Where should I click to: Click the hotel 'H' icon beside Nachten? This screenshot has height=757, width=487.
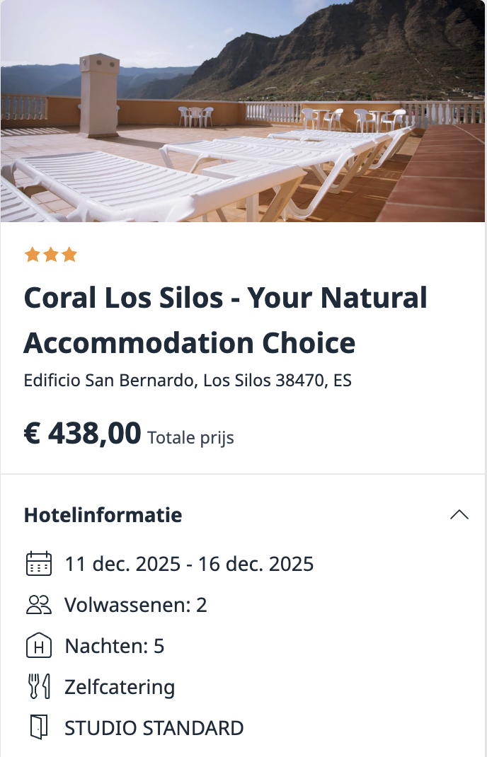(39, 646)
